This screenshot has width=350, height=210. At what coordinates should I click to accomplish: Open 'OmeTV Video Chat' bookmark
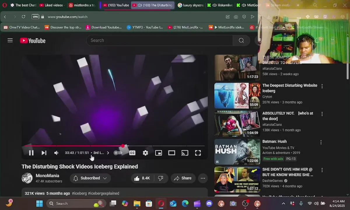[x=22, y=27]
